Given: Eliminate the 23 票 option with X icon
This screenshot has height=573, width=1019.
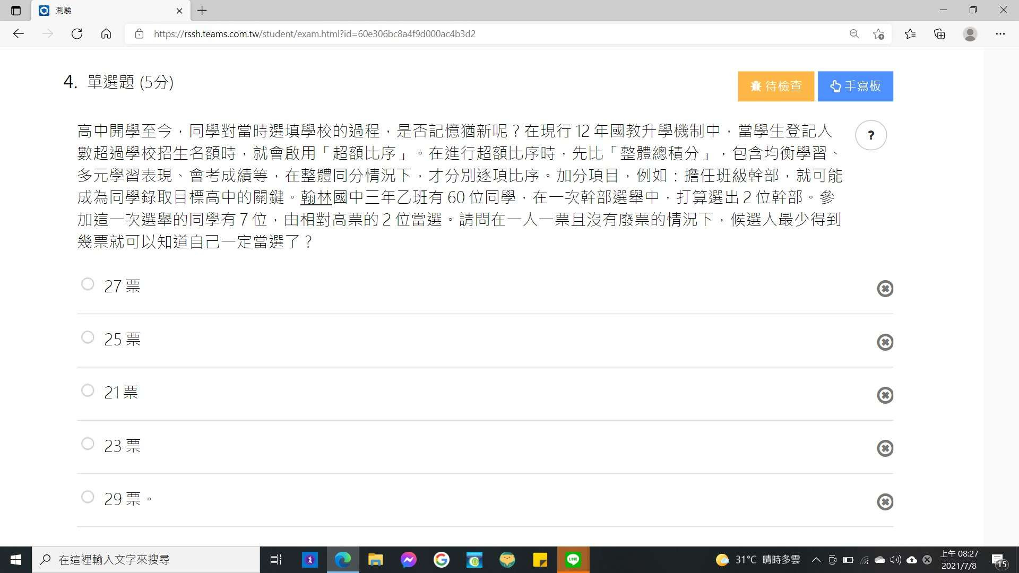Looking at the screenshot, I should 885,448.
